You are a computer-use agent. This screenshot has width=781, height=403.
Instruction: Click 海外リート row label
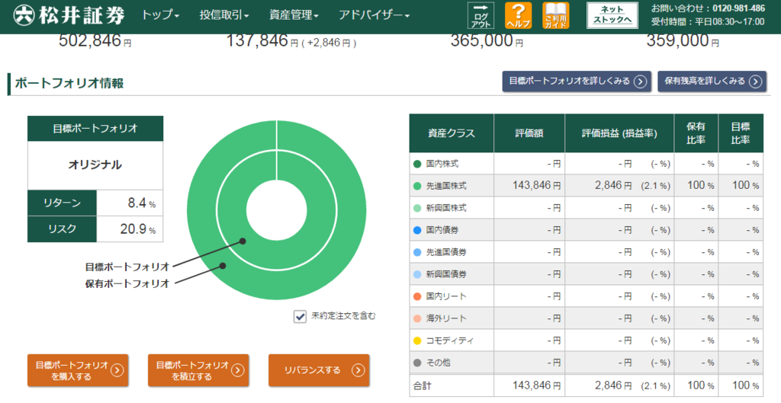coord(446,318)
